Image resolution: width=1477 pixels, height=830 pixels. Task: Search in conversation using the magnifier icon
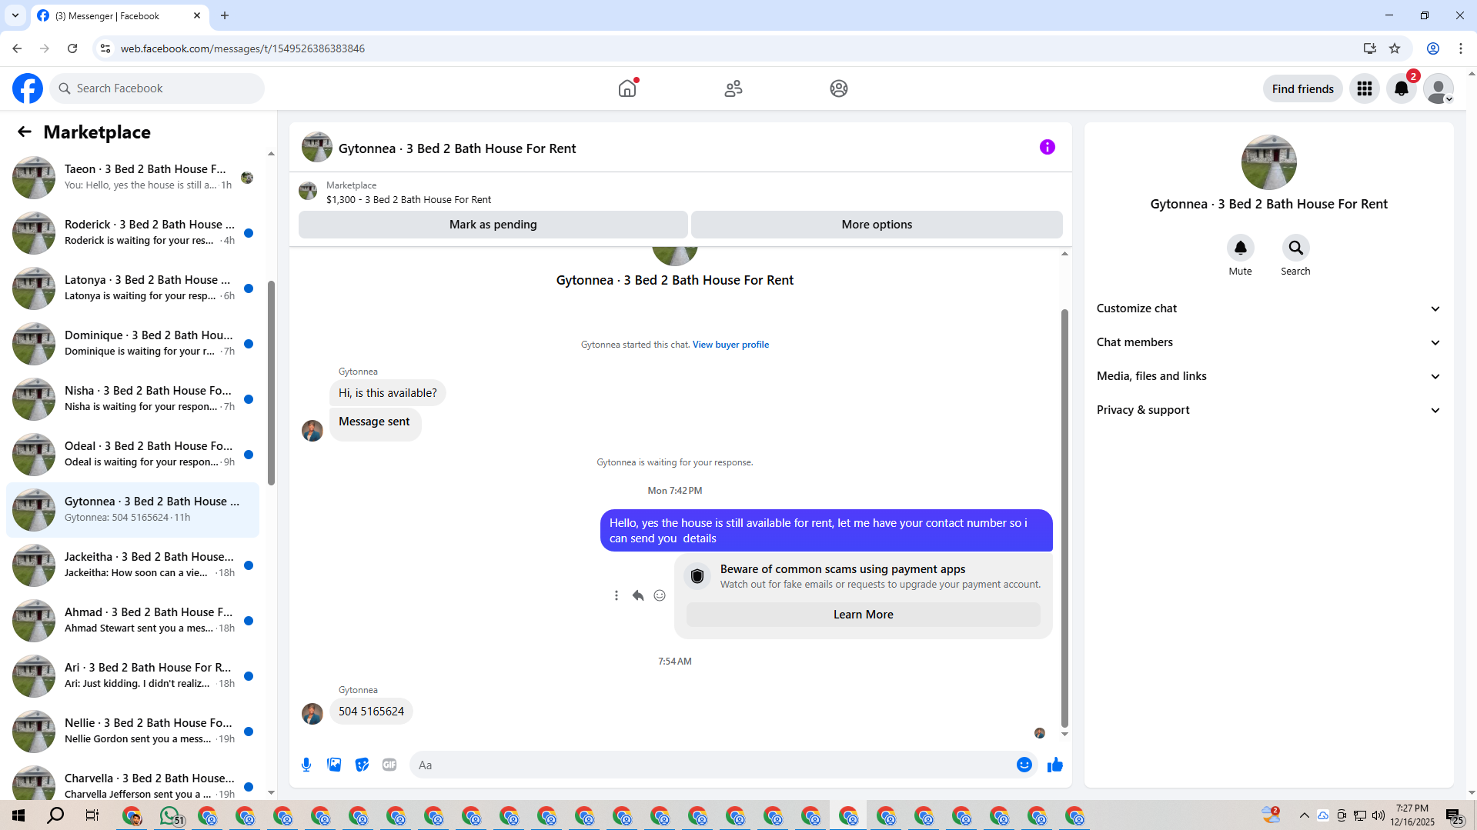point(1296,248)
